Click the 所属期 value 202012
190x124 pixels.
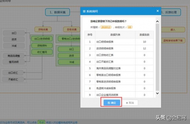point(106,27)
